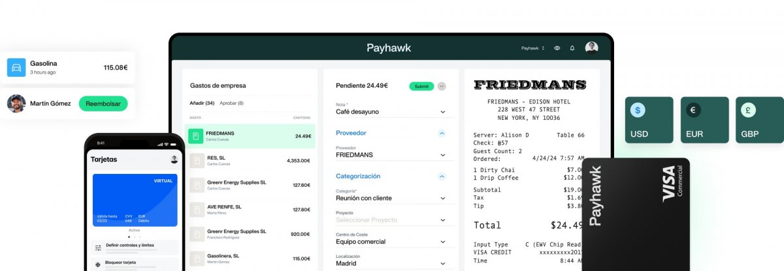This screenshot has width=784, height=271.
Task: Click the Gastos de empresa heading
Action: [218, 85]
